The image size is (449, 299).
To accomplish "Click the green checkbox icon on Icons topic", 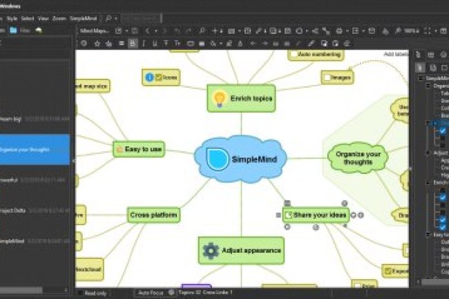I will [158, 77].
